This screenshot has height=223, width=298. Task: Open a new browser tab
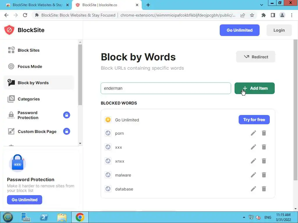148,5
